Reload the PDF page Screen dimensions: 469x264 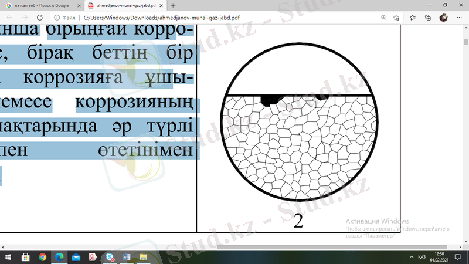click(x=40, y=18)
